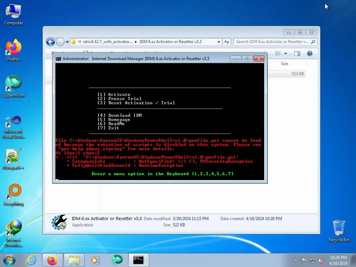Open Action Center flag in tray
Screen dimensions: 356x267
click(304, 260)
